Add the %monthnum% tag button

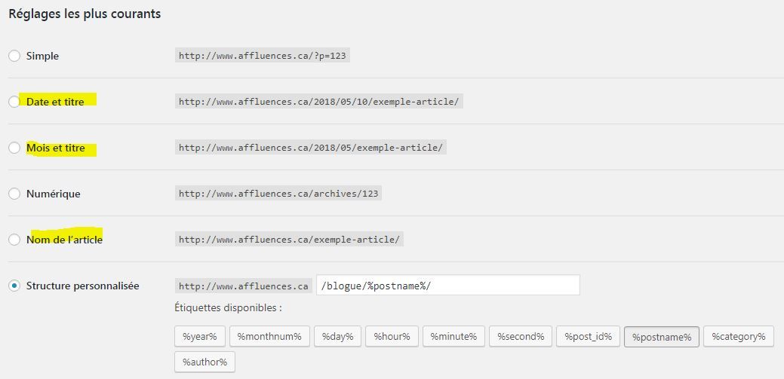pos(269,337)
